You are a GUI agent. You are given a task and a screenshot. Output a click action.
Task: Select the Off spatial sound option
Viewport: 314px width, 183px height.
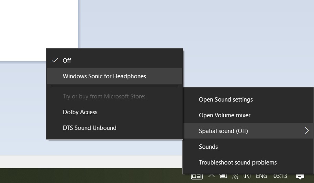coord(67,61)
